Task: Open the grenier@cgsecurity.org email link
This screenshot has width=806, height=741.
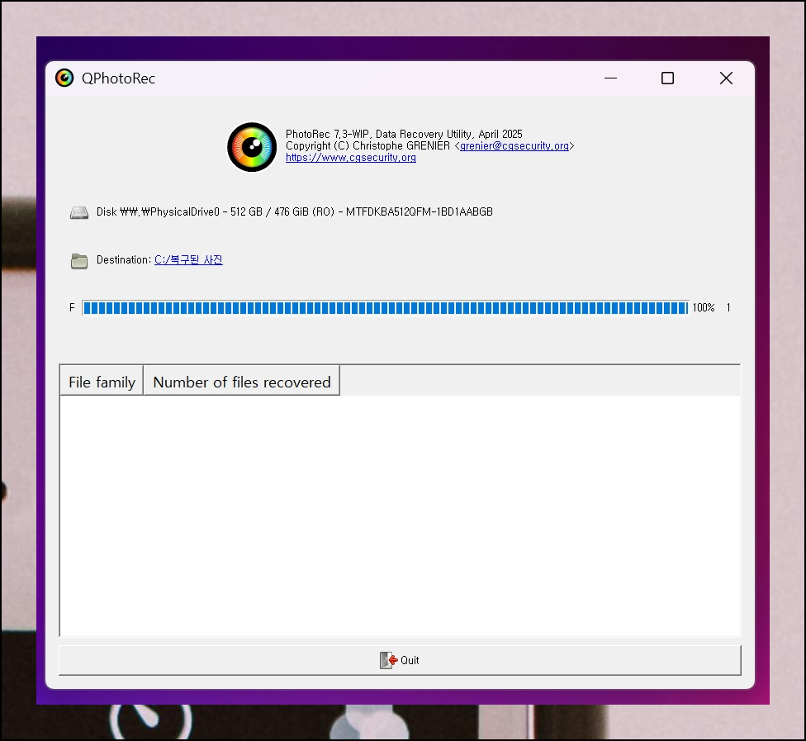Action: click(514, 146)
